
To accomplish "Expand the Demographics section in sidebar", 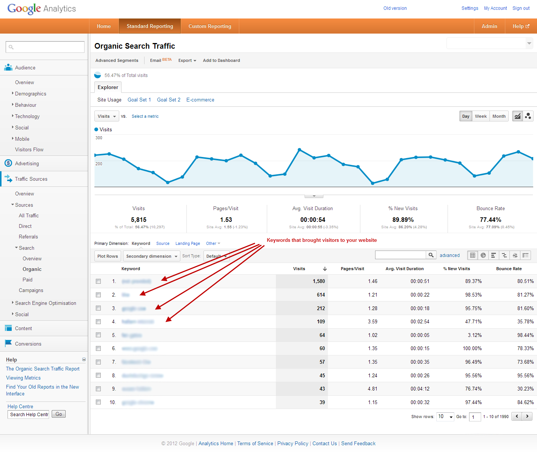I will click(30, 94).
